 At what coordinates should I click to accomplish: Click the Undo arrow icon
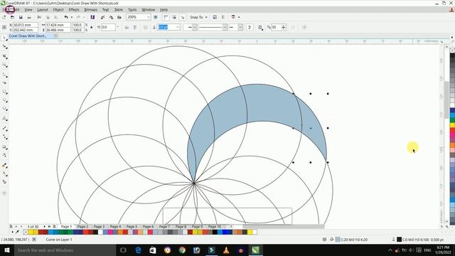pyautogui.click(x=66, y=17)
